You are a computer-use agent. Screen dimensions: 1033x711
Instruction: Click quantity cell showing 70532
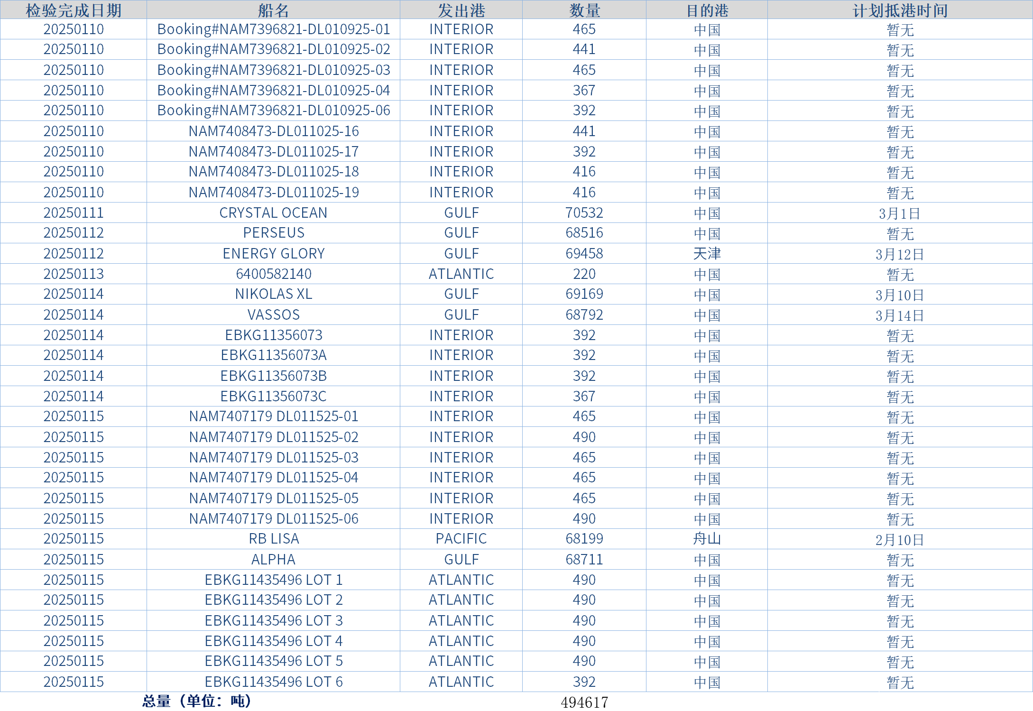pyautogui.click(x=584, y=213)
